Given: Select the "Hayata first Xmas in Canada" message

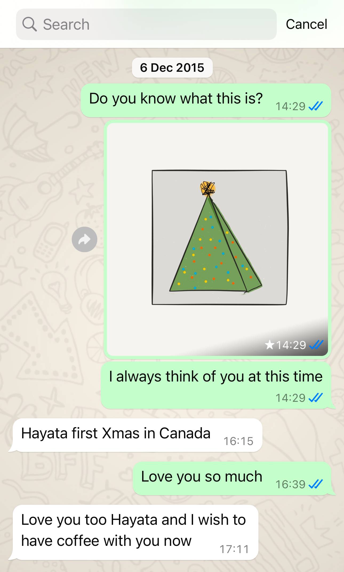Looking at the screenshot, I should (x=137, y=435).
